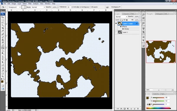
Task: Click the Navigator preview thumbnail
Action: click(161, 52)
